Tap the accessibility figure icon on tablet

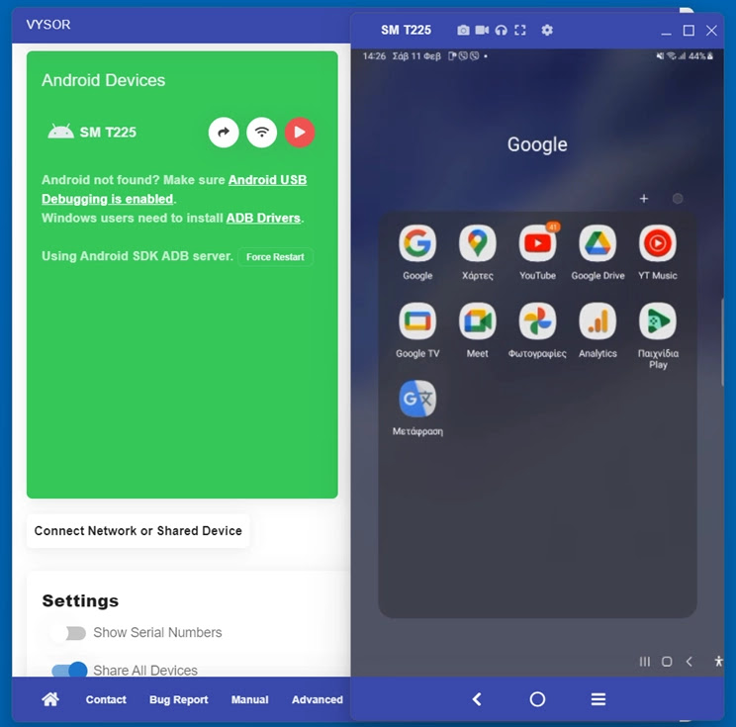pyautogui.click(x=718, y=662)
